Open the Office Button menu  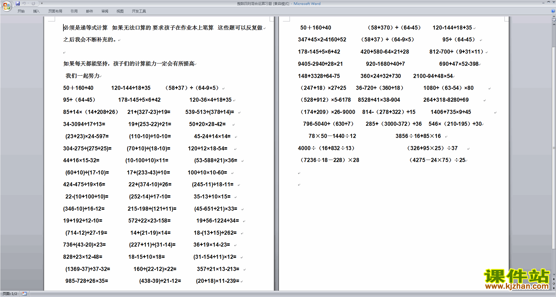click(6, 6)
